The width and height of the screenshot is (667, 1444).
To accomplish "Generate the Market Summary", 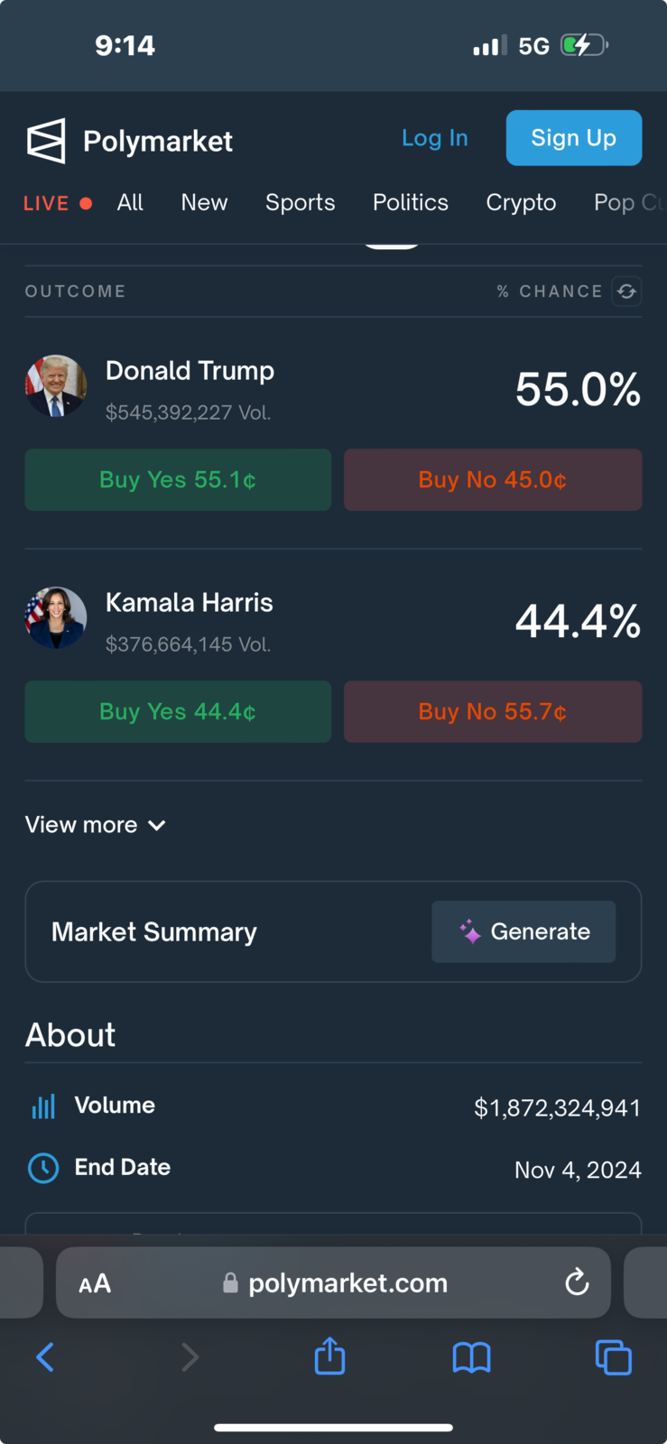I will [x=523, y=931].
